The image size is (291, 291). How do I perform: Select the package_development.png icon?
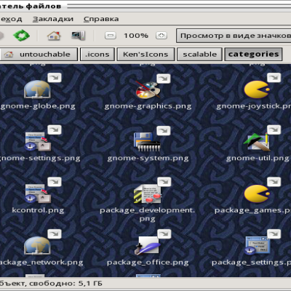[148, 194]
